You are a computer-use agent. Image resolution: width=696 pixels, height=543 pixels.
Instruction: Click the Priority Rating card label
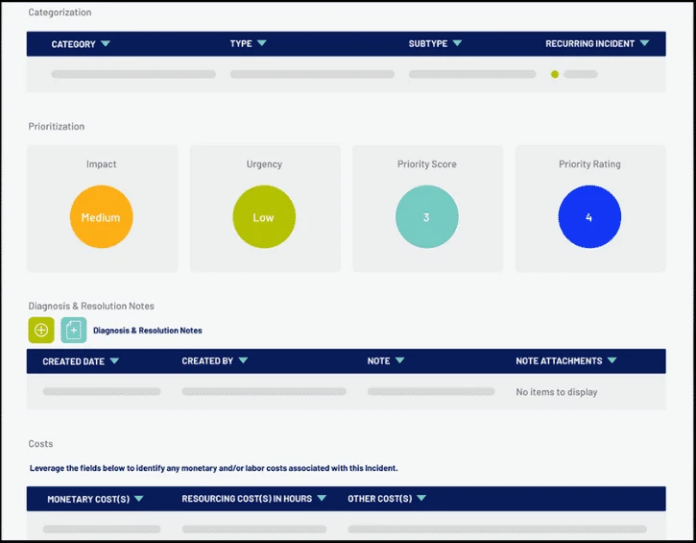point(589,164)
